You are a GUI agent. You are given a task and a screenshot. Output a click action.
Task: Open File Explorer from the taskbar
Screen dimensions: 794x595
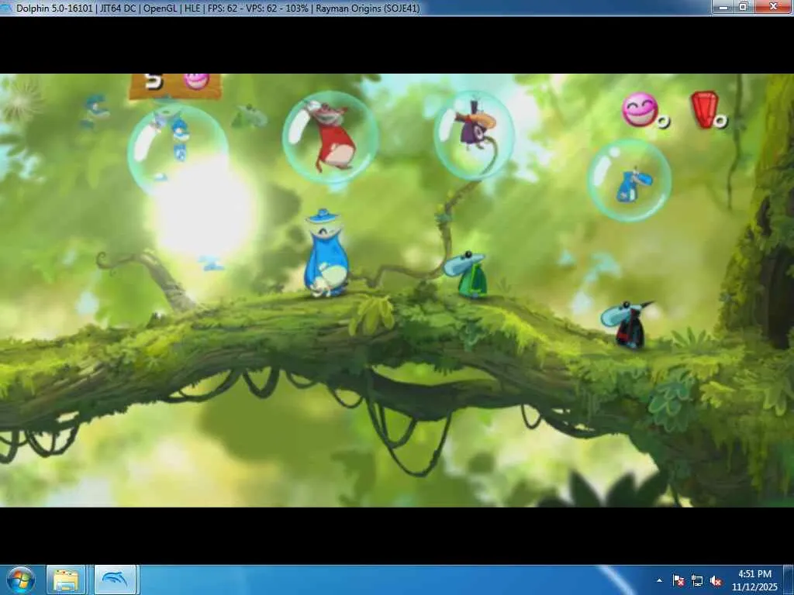66,580
